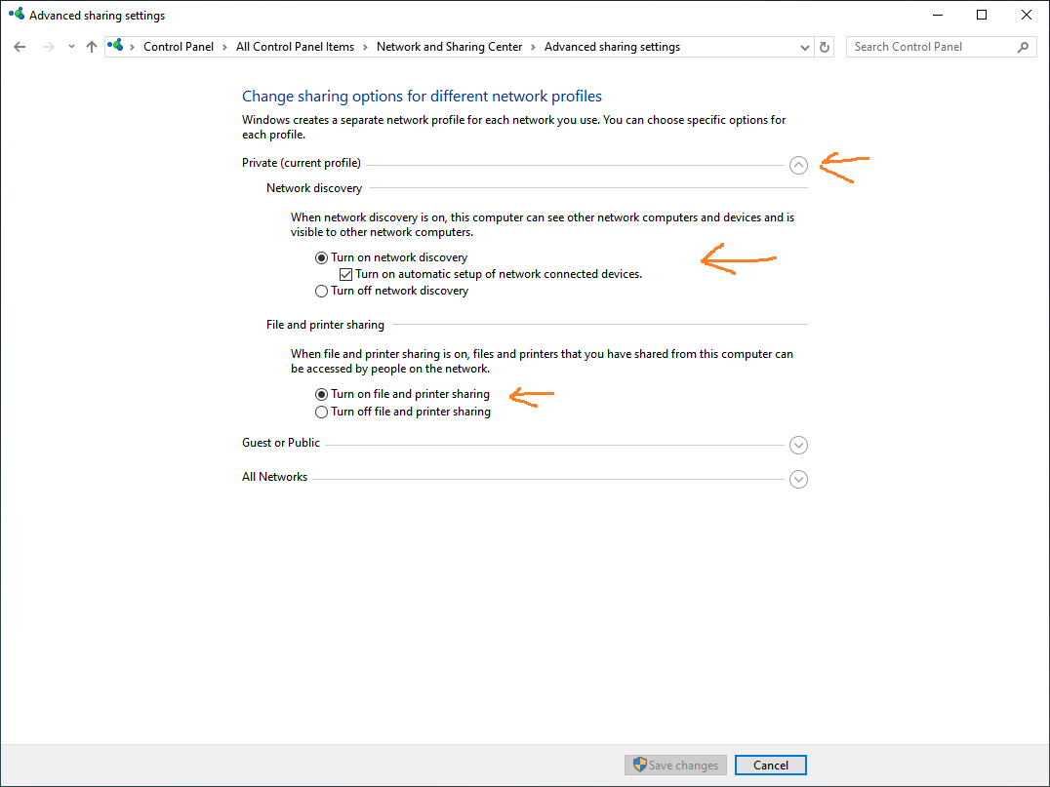Image resolution: width=1050 pixels, height=787 pixels.
Task: Expand chevron after Network and Sharing Center
Action: (x=533, y=48)
